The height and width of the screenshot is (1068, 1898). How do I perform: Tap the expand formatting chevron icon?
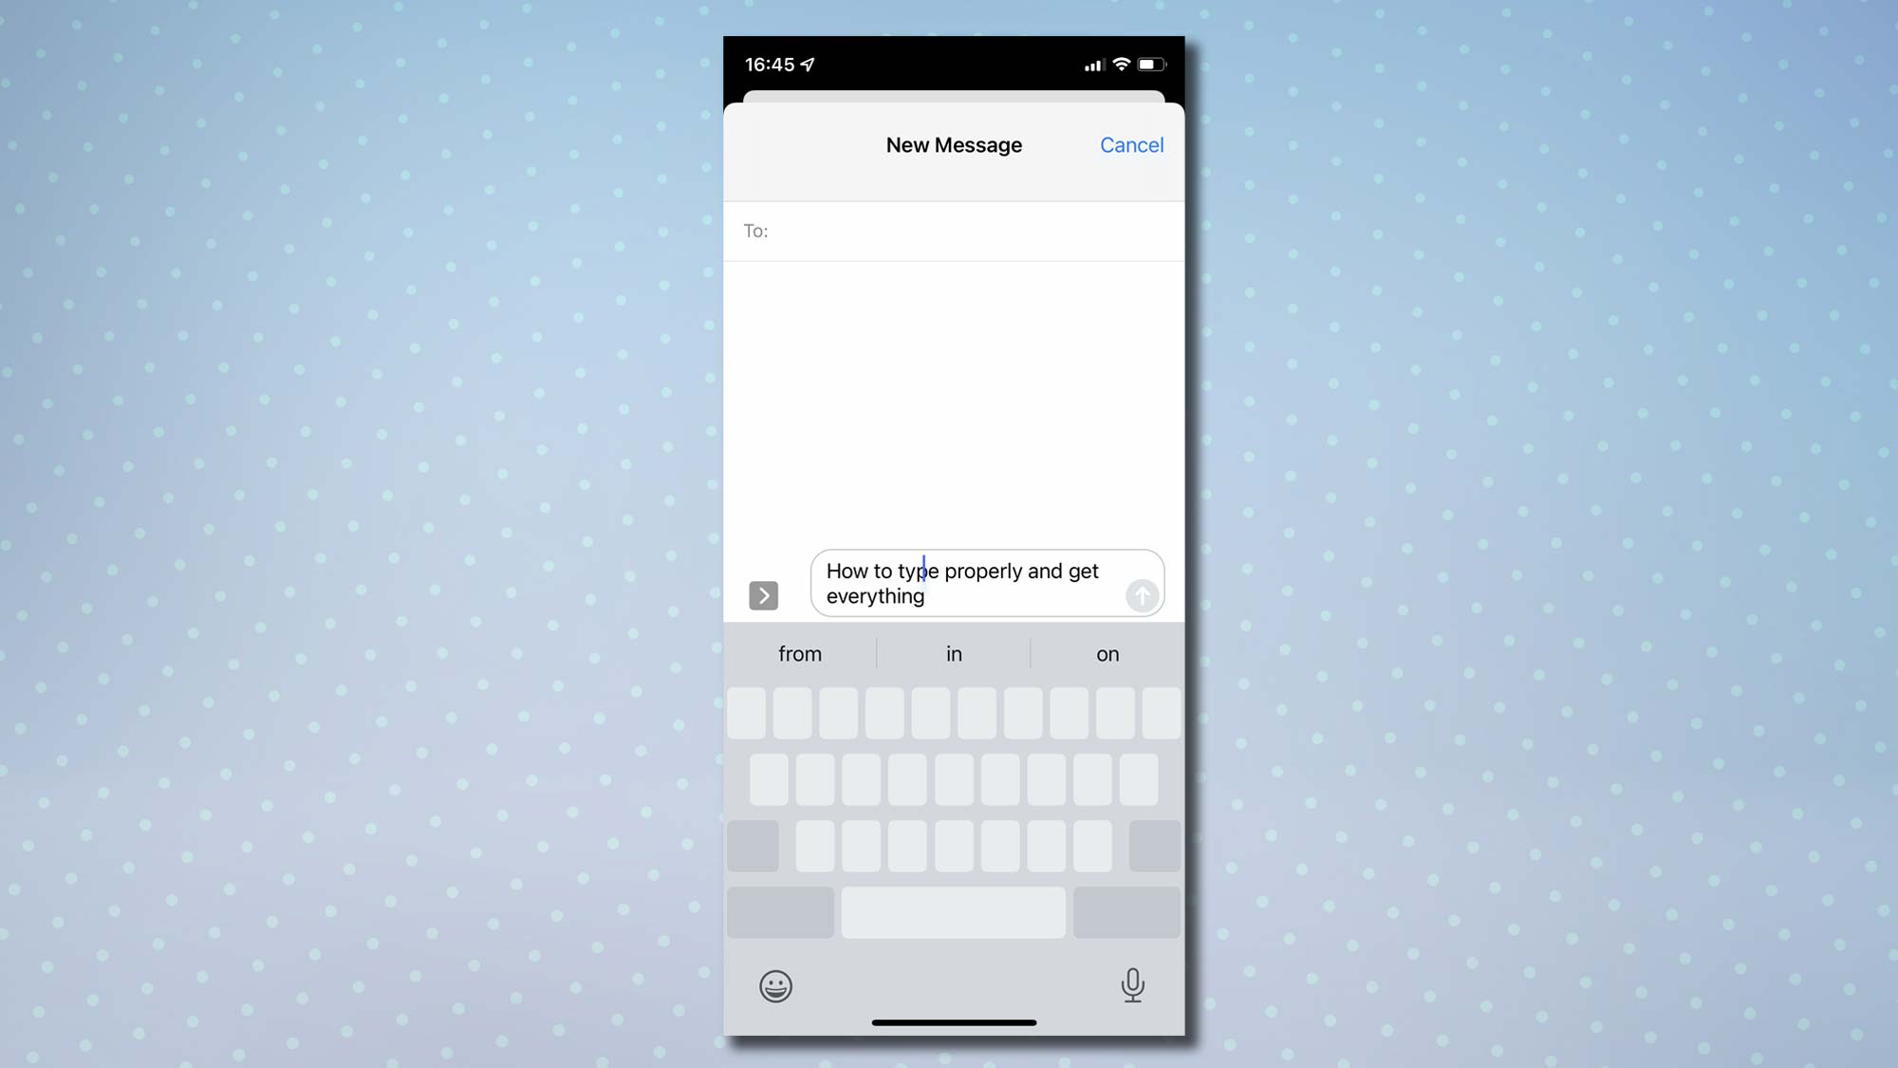[x=764, y=594]
